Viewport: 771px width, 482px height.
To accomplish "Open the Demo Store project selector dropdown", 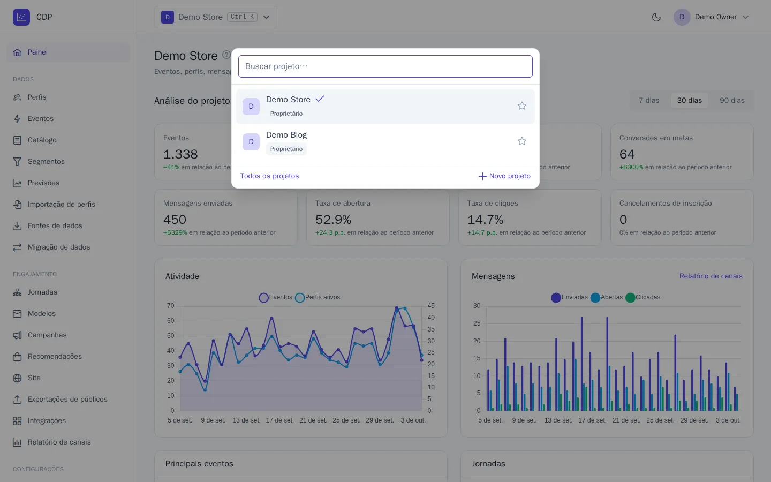I will [216, 17].
